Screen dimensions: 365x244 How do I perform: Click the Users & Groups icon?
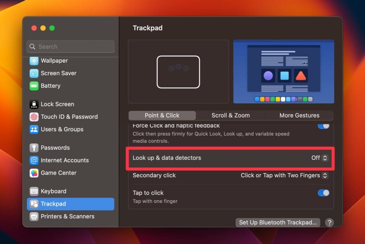(34, 129)
